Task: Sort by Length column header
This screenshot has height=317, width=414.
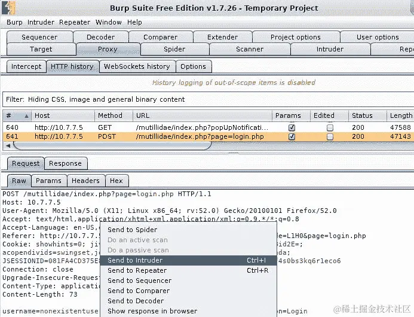Action: tap(400, 115)
